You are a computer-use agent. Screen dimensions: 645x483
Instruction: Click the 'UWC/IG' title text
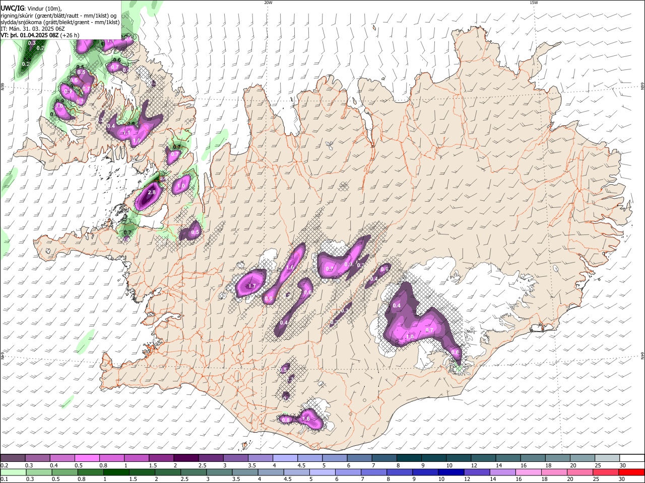12,9
